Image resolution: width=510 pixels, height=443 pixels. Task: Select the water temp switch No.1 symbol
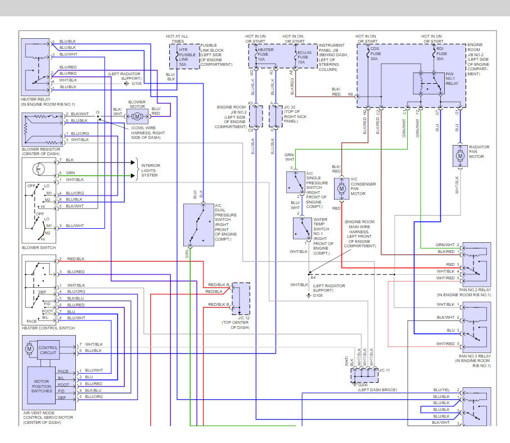(x=303, y=228)
